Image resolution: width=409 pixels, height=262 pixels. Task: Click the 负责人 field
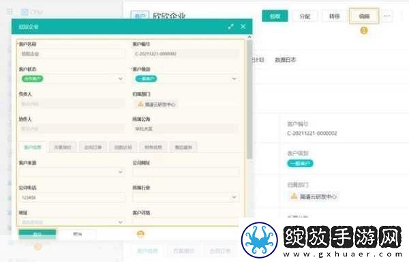72,104
